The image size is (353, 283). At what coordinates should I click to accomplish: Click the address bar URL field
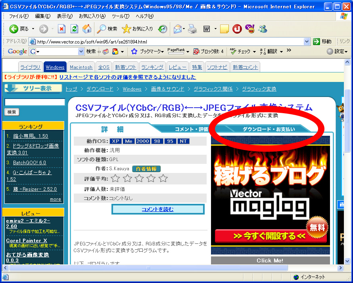167,42
